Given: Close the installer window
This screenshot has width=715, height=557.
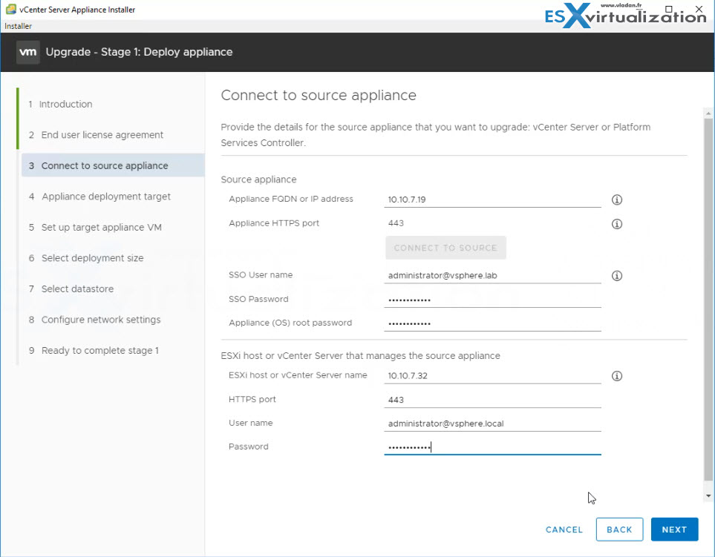Looking at the screenshot, I should click(x=699, y=9).
